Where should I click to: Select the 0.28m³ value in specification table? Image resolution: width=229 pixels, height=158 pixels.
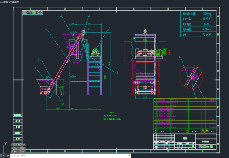tap(207, 19)
